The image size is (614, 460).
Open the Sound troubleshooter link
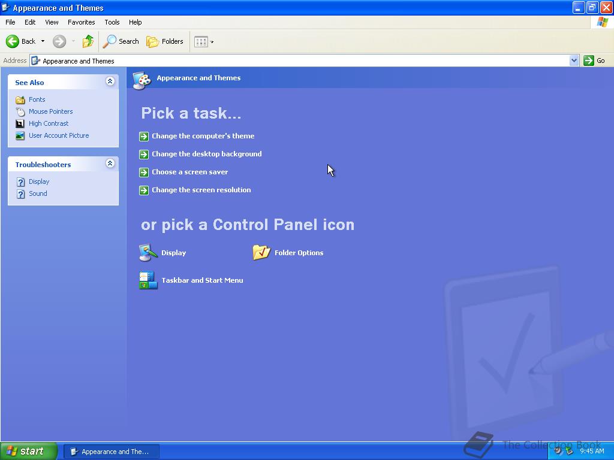pos(38,193)
